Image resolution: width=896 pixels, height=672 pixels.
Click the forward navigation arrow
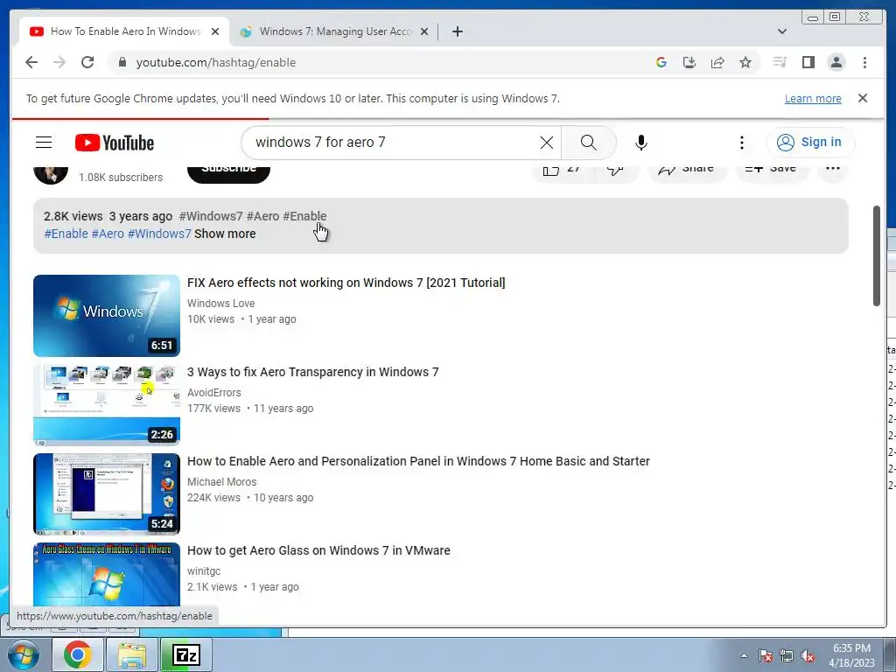click(59, 62)
